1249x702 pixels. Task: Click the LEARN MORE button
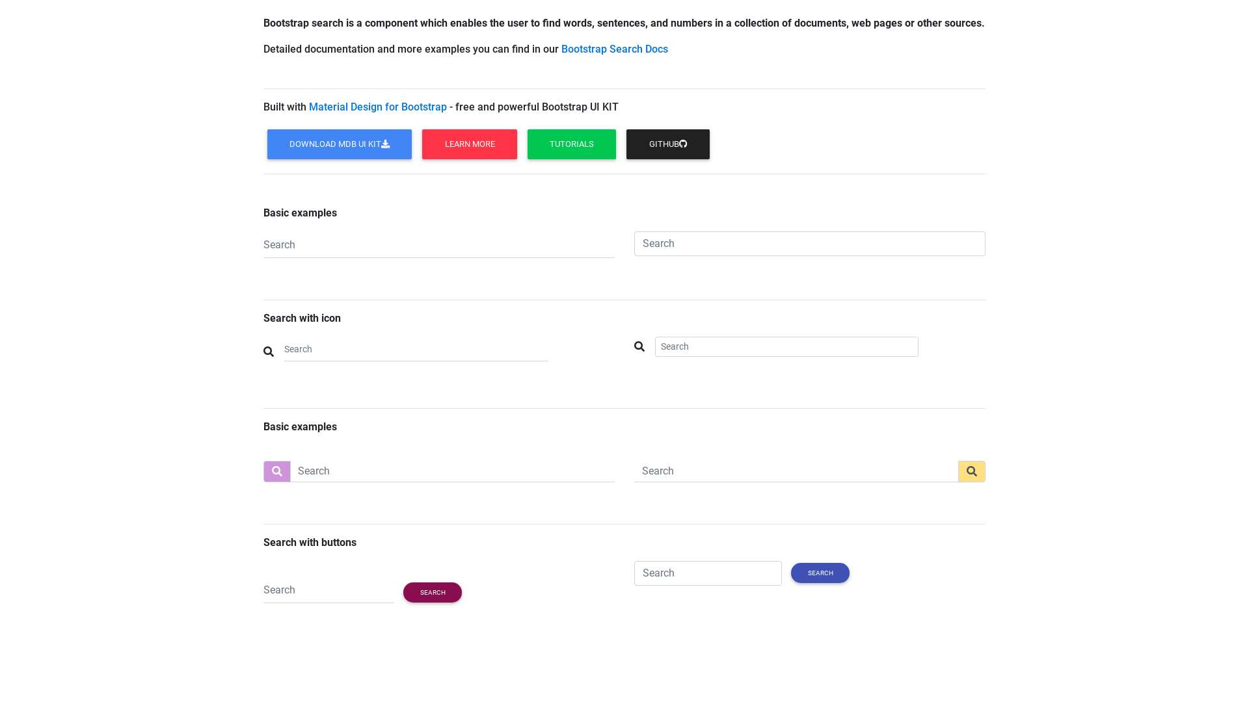tap(469, 144)
